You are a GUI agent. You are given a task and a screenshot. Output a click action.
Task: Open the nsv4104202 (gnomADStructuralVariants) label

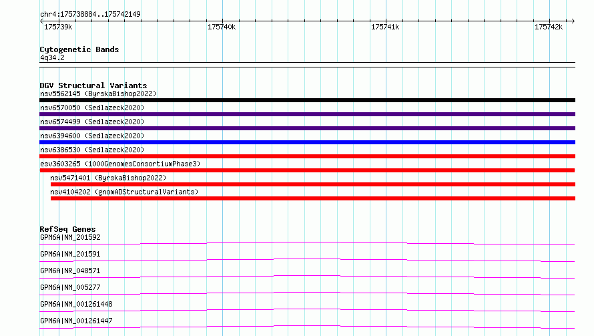coord(124,192)
